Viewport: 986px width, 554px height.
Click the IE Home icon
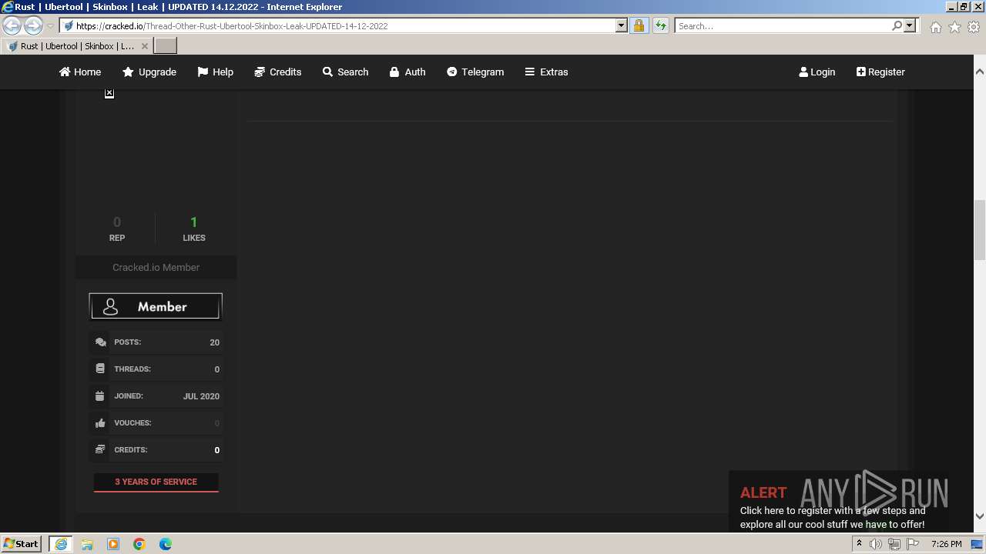(x=935, y=27)
